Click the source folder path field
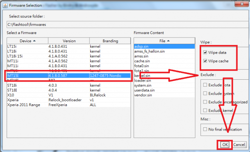The height and width of the screenshot is (152, 250). tap(128, 25)
